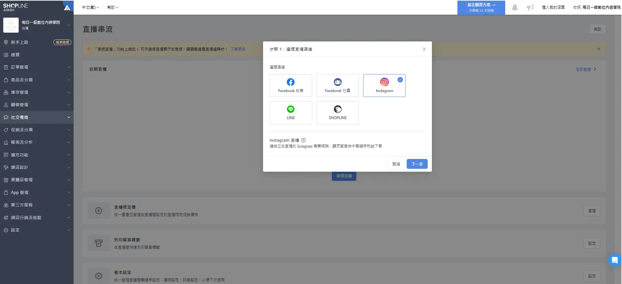The height and width of the screenshot is (284, 622).
Task: Click 進入我的店面 link
Action: pyautogui.click(x=553, y=8)
